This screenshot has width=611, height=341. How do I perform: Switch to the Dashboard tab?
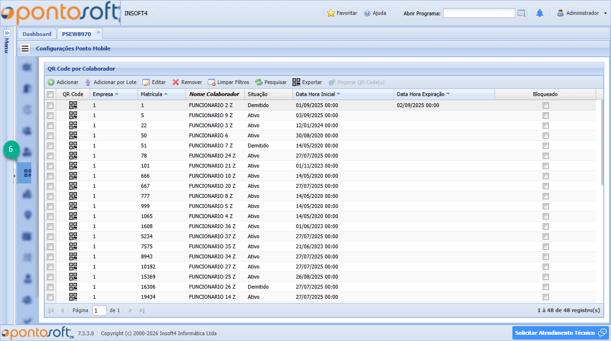coord(37,34)
